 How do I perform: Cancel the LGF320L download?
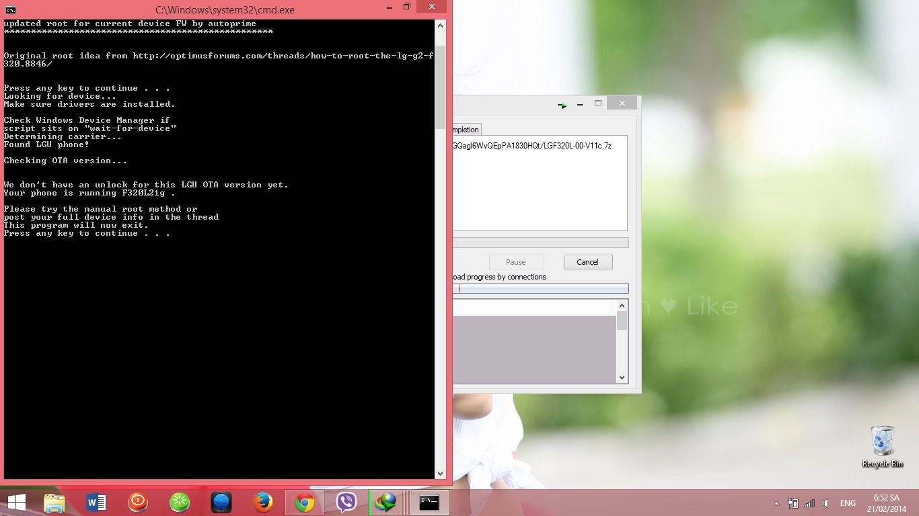pos(587,262)
